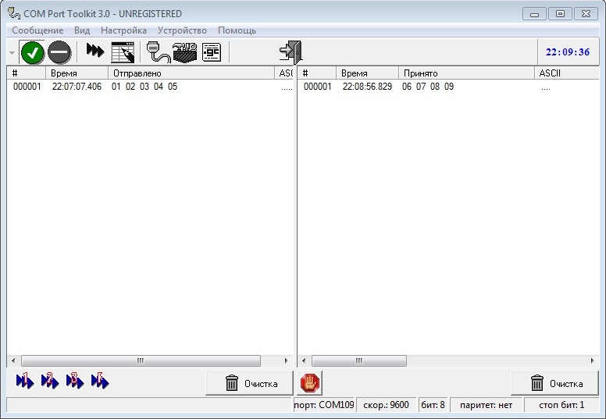Click the Отправлено column header
The width and height of the screenshot is (606, 419).
[191, 73]
